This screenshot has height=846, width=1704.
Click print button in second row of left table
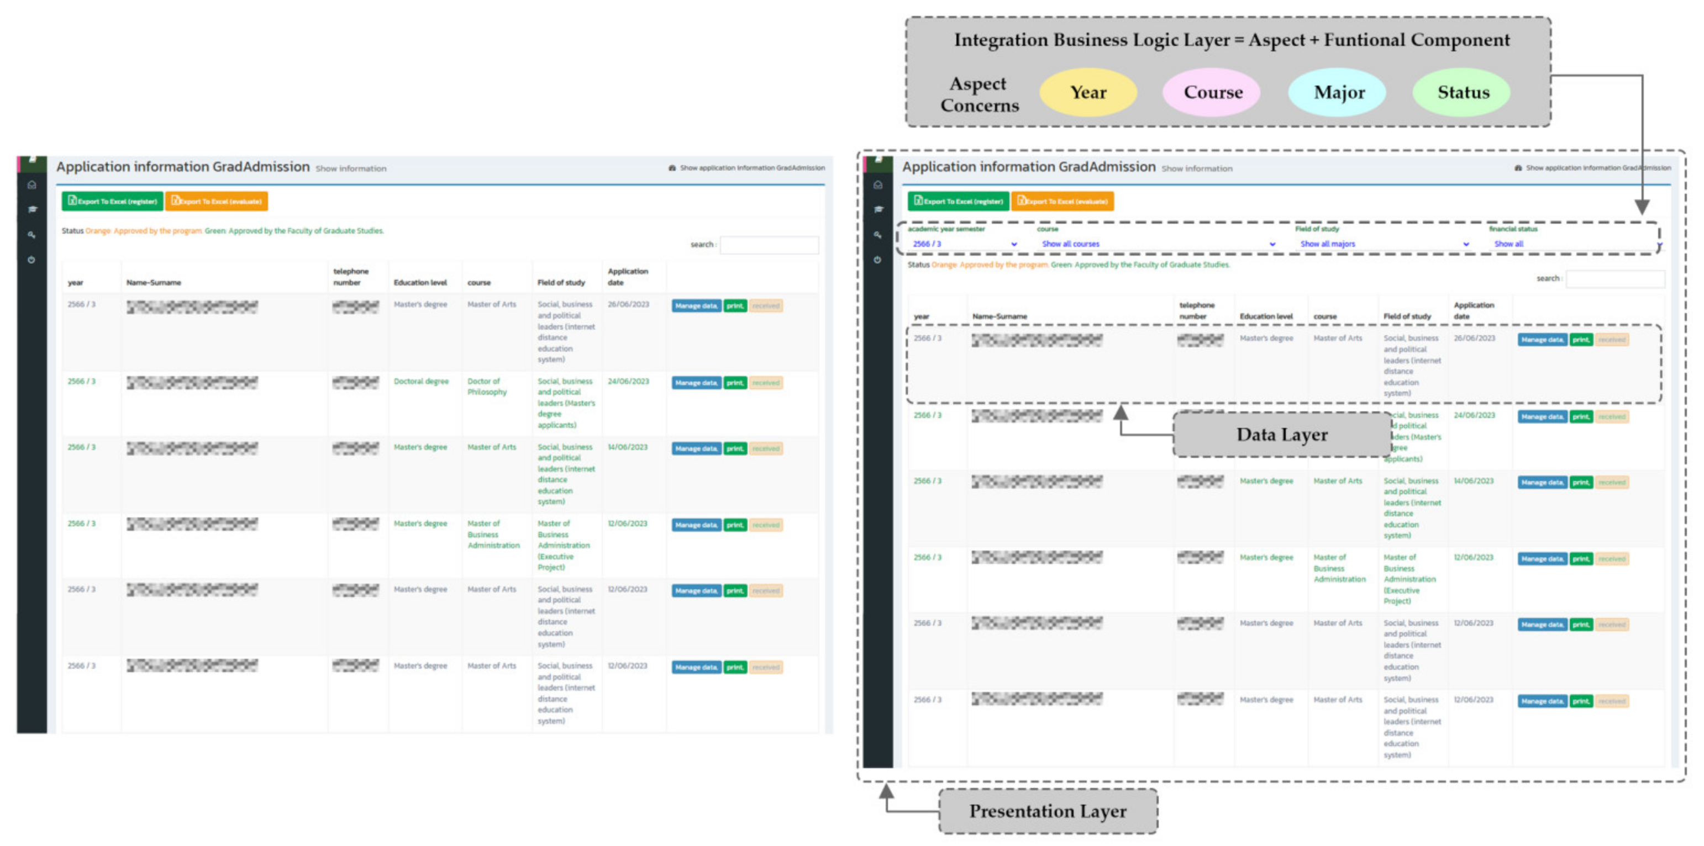[735, 383]
